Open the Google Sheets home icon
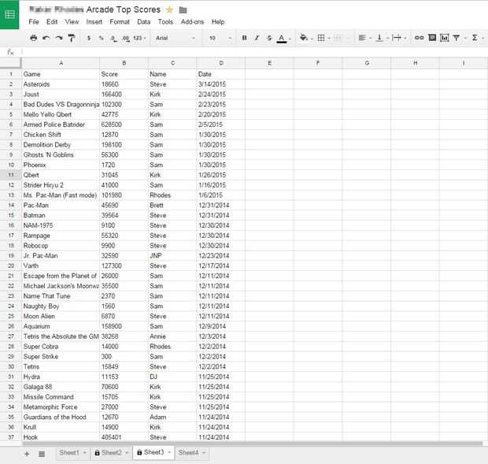Viewport: 488px width, 464px height. 9,15
